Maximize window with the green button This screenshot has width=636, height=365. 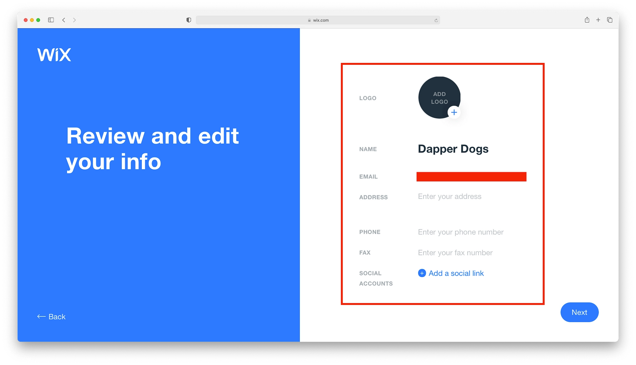point(38,20)
